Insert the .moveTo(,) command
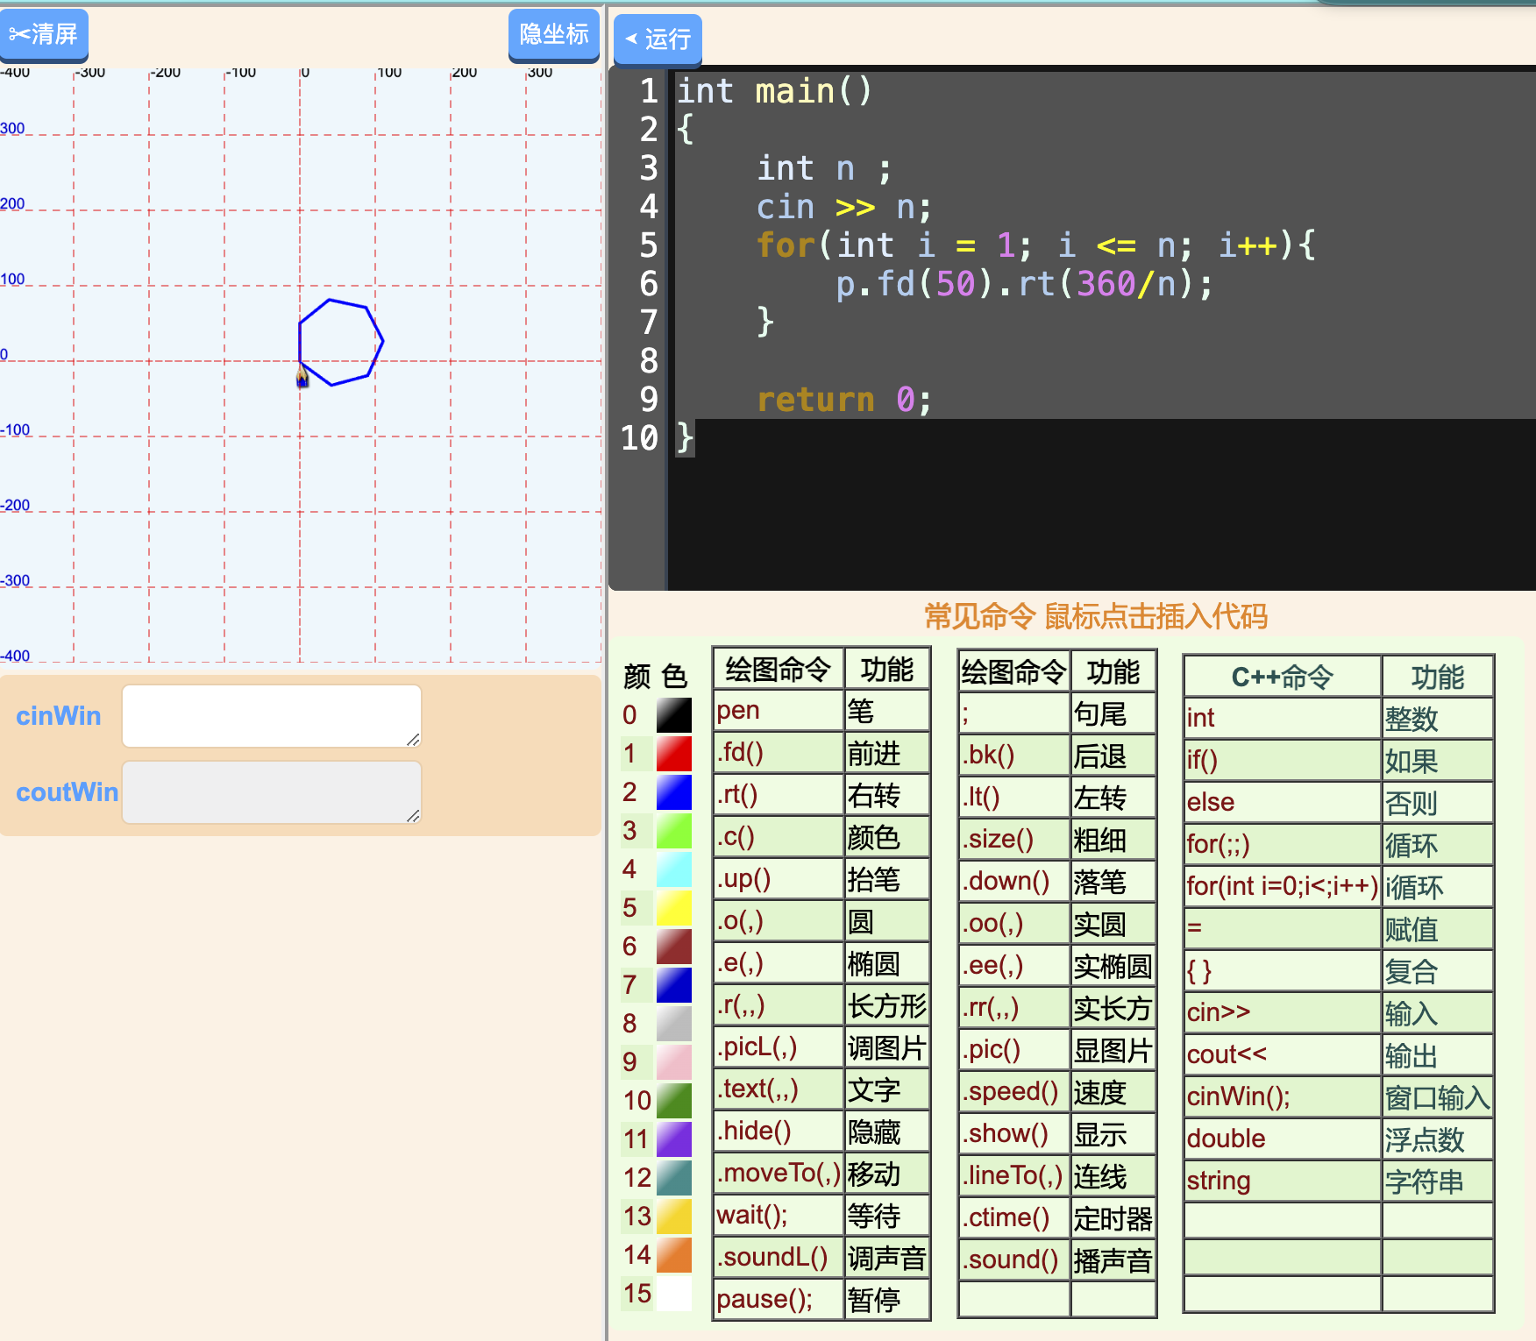Image resolution: width=1536 pixels, height=1341 pixels. coord(779,1174)
